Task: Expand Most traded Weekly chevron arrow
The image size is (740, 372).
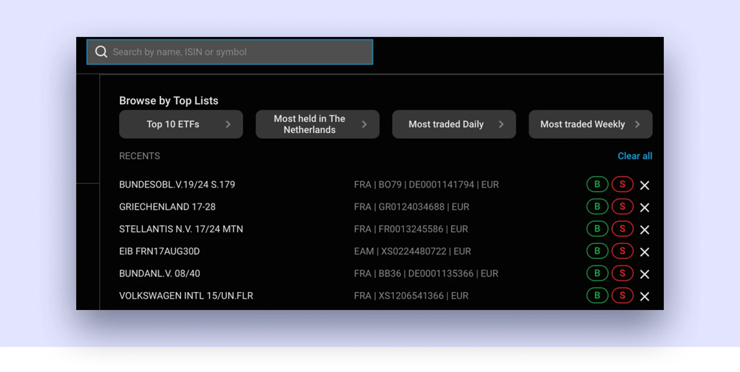Action: 637,124
